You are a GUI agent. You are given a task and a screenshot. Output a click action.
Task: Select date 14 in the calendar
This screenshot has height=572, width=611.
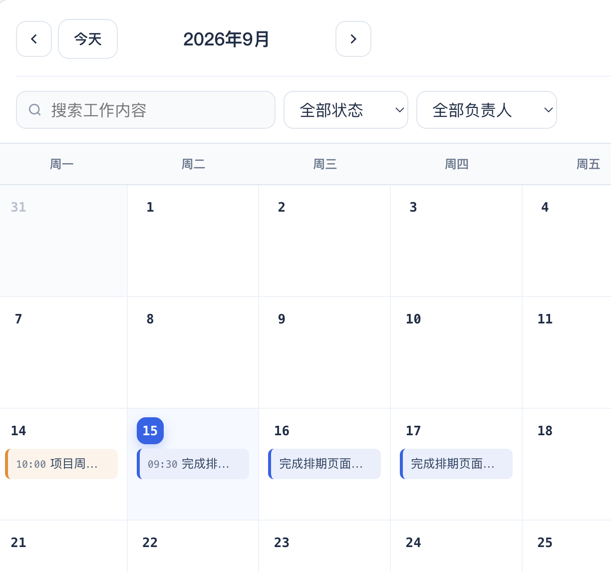(18, 431)
